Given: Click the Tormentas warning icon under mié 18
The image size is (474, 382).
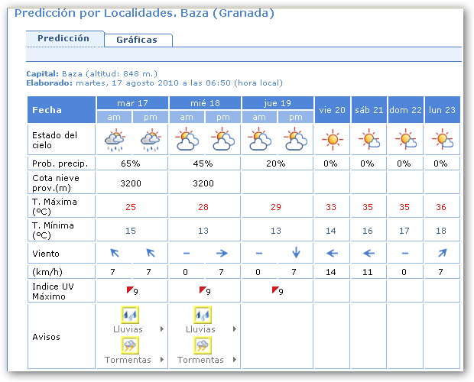Looking at the screenshot, I should point(204,346).
